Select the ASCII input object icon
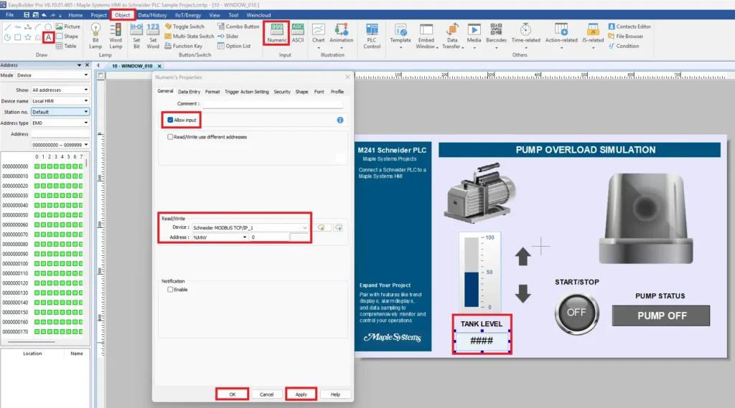Image resolution: width=735 pixels, height=408 pixels. pos(298,33)
